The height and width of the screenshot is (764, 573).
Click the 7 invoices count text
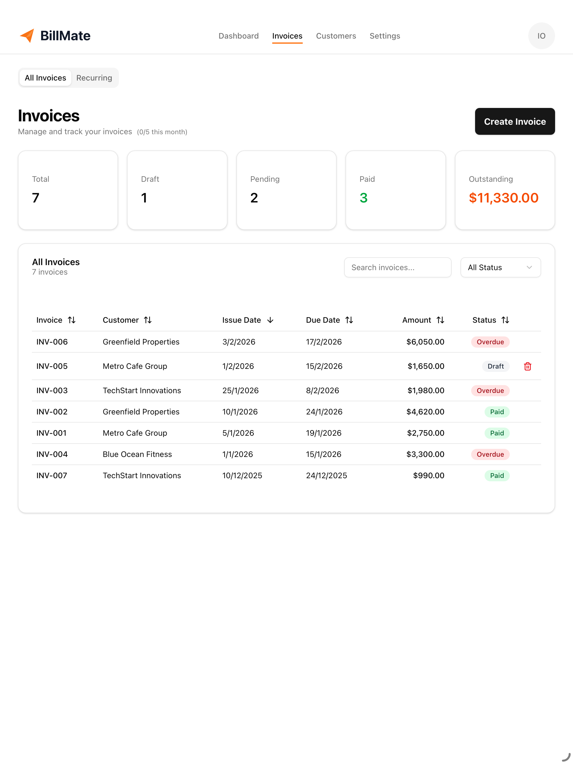(50, 272)
